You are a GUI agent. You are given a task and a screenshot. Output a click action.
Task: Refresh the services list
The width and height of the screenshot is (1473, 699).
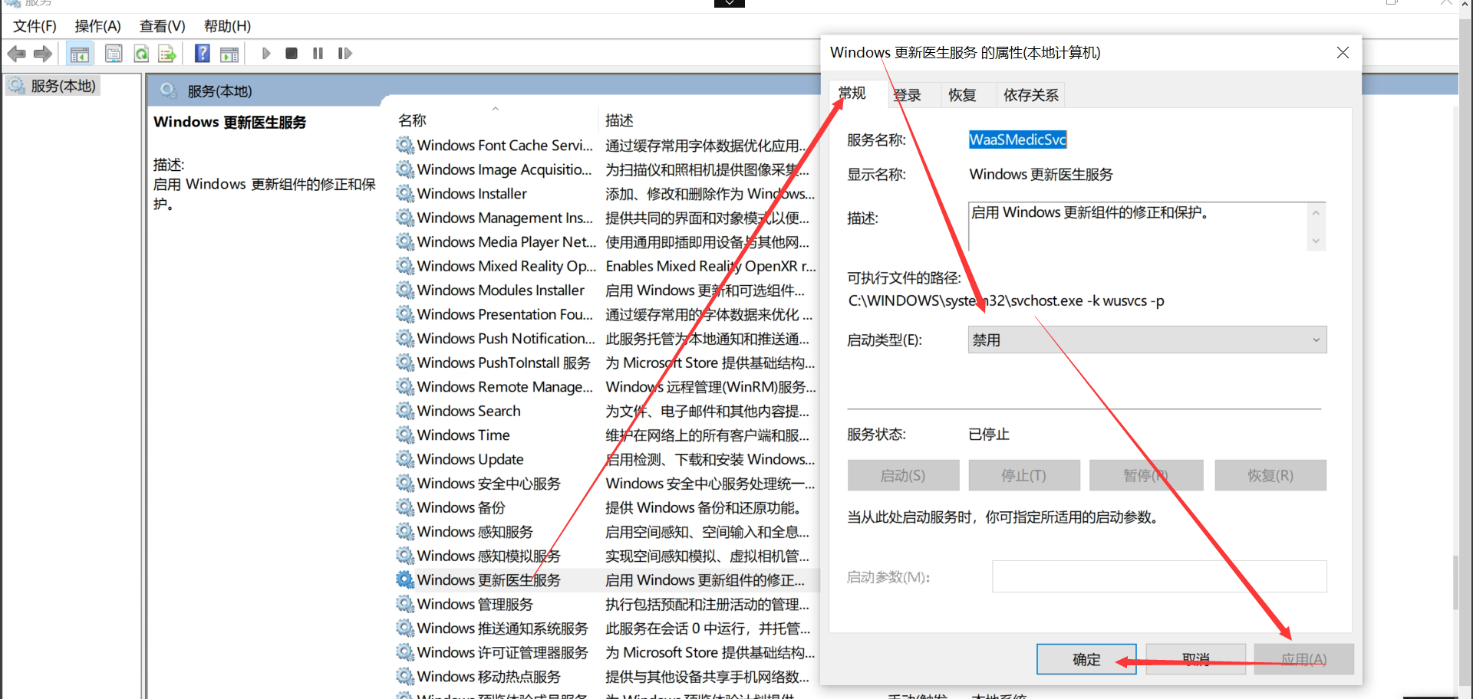141,53
